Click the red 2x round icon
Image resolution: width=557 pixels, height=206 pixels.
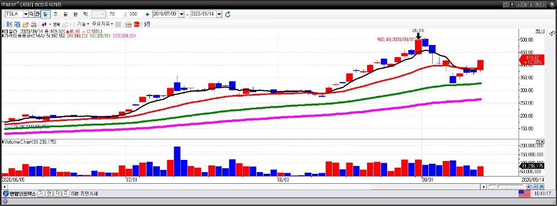coord(137,24)
